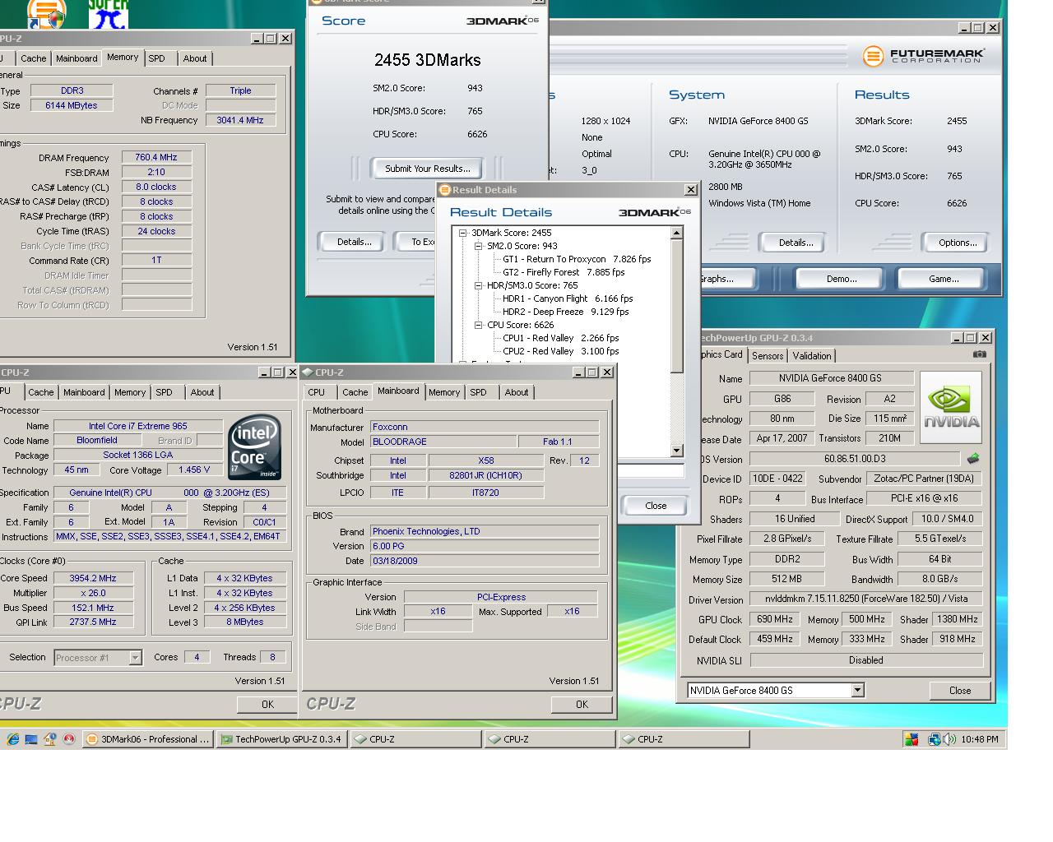Open the Processor #1 selection dropdown
Viewport: 1053px width, 842px height.
(136, 658)
